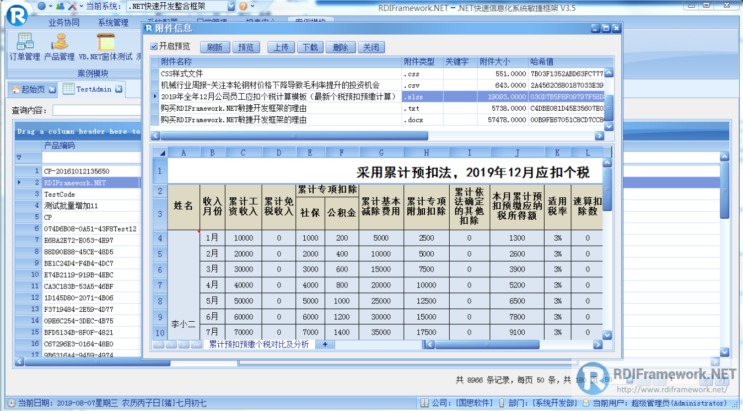Click the 上传 button
The width and height of the screenshot is (743, 411).
pyautogui.click(x=281, y=47)
